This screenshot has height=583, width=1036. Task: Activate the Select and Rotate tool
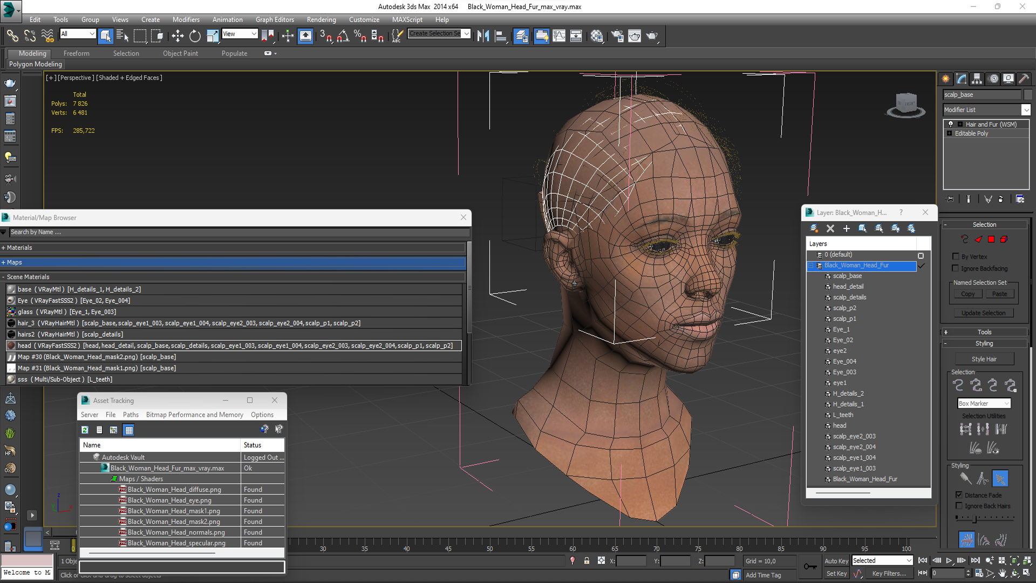[x=195, y=36]
